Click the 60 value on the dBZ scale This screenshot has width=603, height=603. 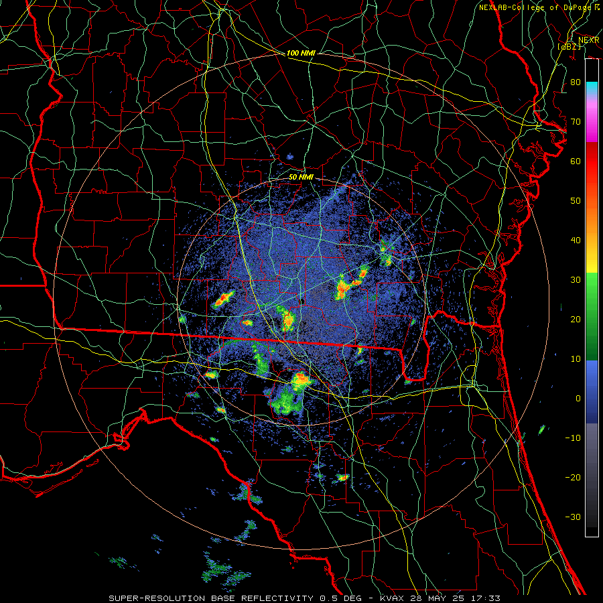576,161
